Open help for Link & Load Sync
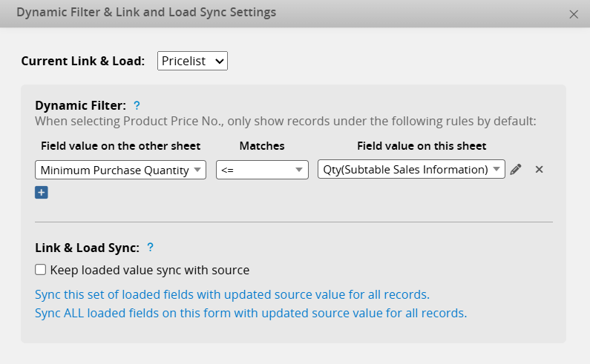 [x=150, y=248]
